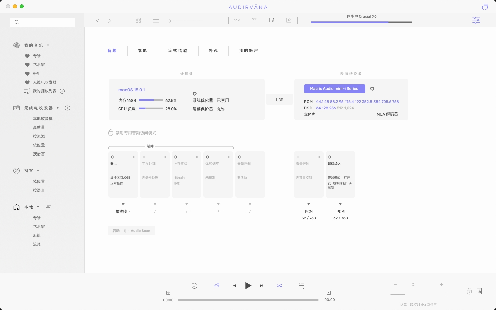496x310 pixels.
Task: Add a radio station with plus icon
Action: [x=67, y=108]
